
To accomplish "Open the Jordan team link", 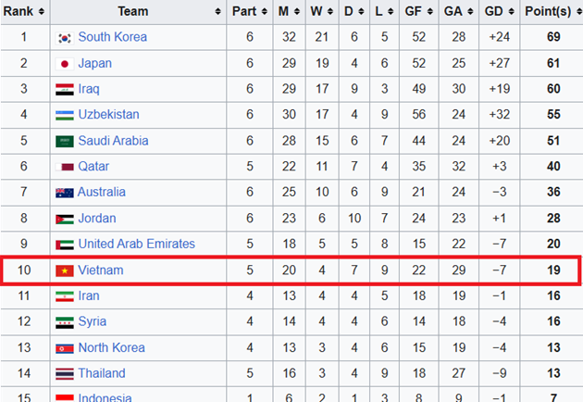I will tap(97, 219).
